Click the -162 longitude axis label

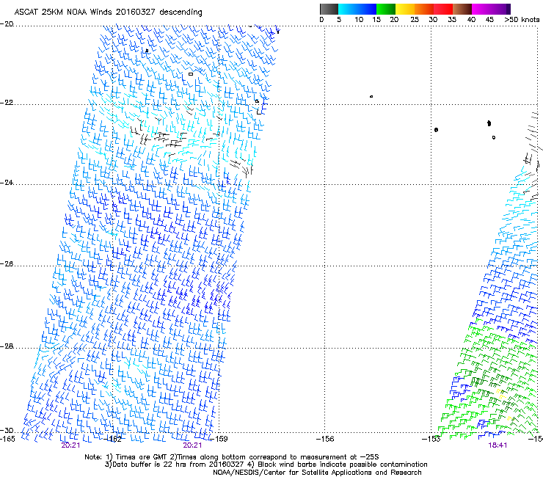(x=113, y=439)
